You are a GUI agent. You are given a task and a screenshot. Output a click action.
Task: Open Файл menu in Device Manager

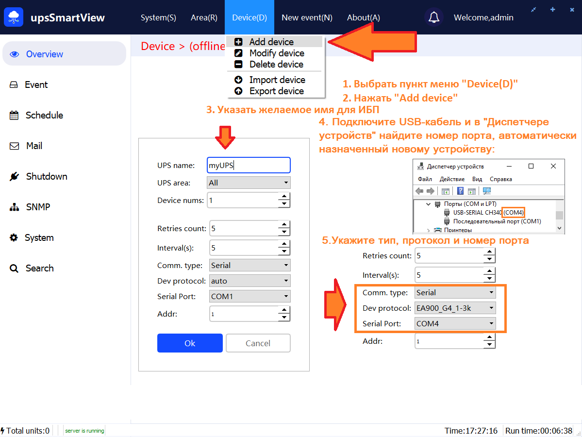(x=425, y=179)
